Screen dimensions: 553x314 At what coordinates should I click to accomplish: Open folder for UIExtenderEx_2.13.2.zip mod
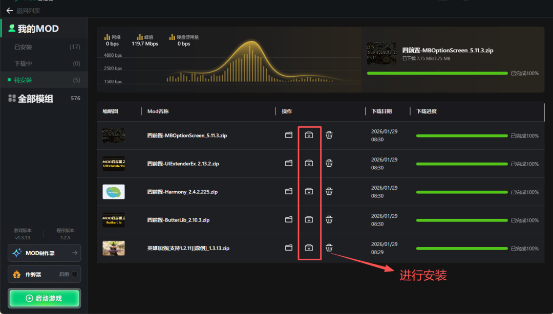289,163
